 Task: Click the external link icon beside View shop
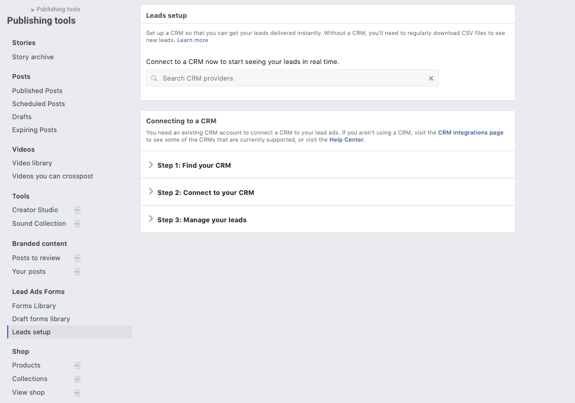(77, 393)
